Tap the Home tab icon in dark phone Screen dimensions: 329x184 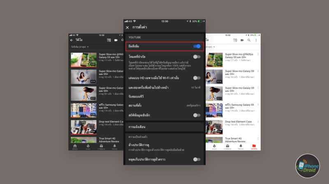pyautogui.click(x=75, y=146)
